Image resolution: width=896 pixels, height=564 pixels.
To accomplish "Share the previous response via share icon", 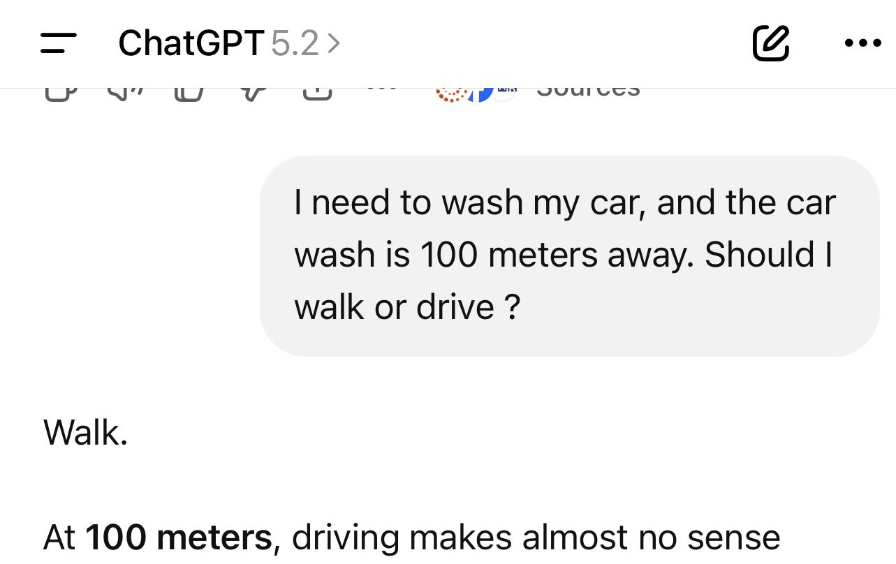I will (317, 94).
